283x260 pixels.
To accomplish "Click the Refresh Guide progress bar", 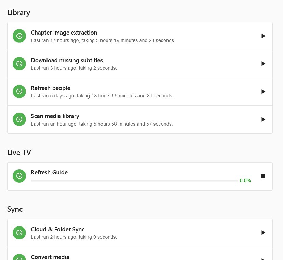I will coord(134,180).
